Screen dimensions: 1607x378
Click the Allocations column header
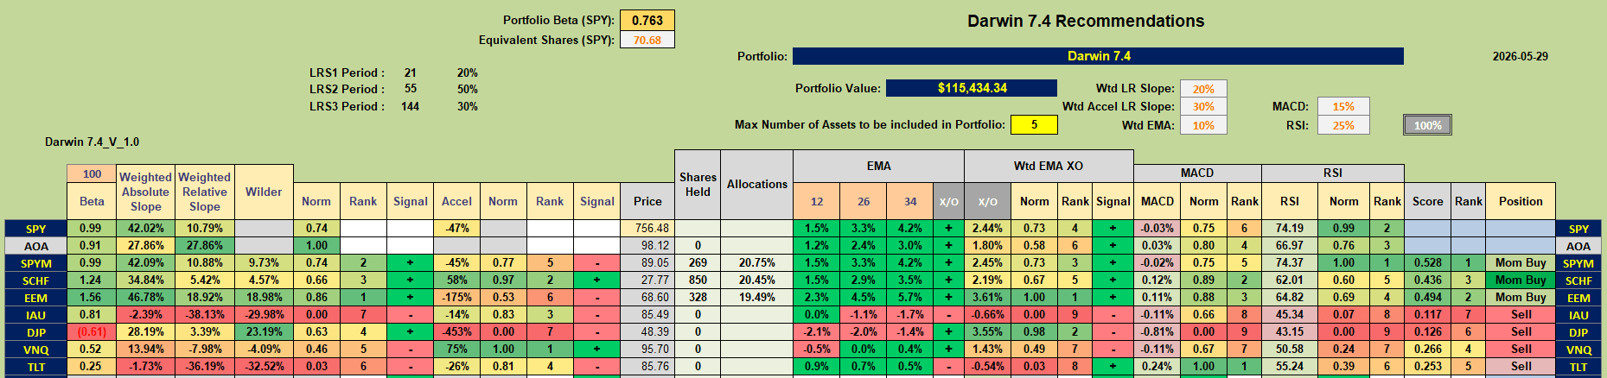(x=757, y=184)
